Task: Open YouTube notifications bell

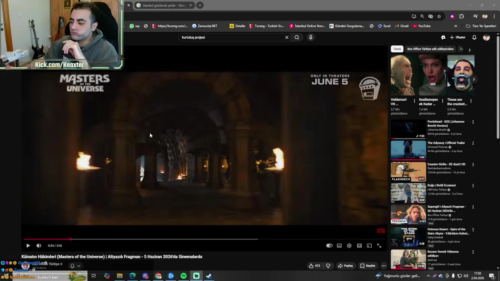Action: coord(474,37)
